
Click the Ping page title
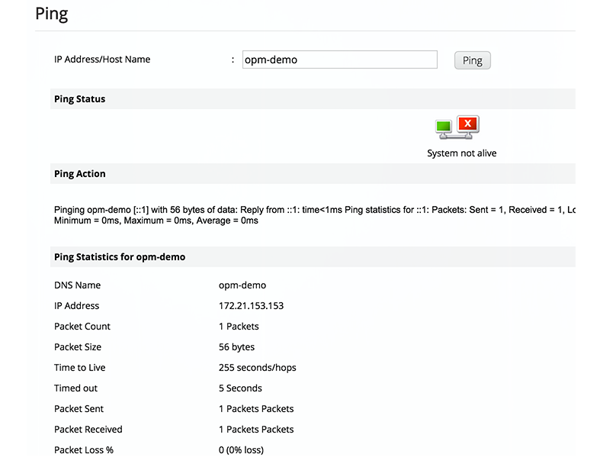click(x=52, y=14)
